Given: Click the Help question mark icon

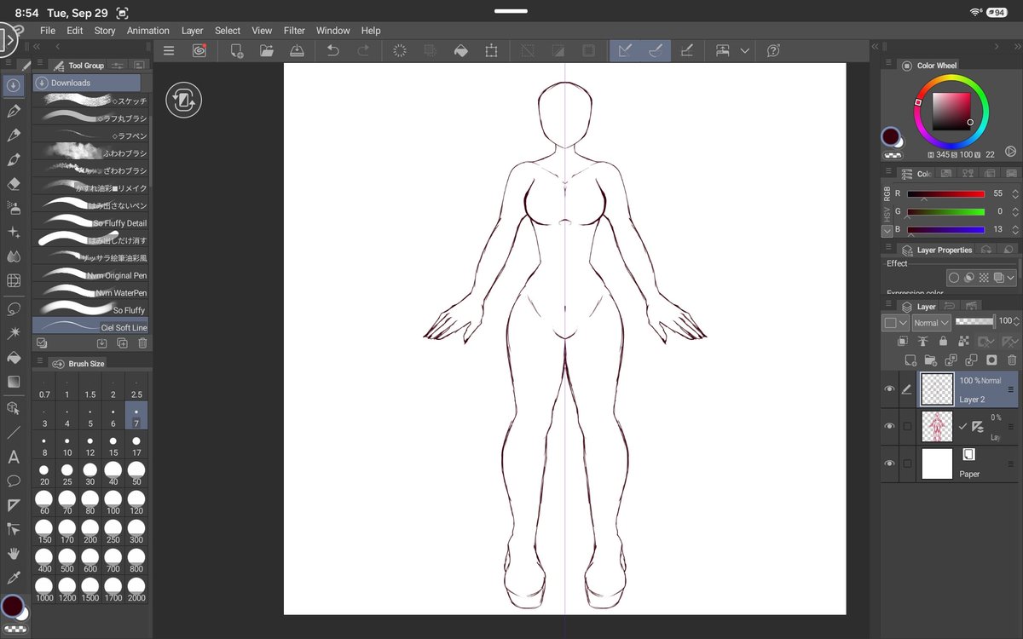Looking at the screenshot, I should coord(773,51).
